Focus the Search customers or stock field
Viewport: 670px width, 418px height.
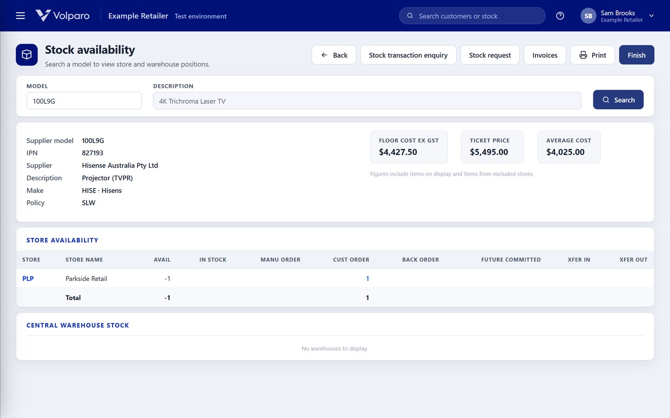pyautogui.click(x=472, y=16)
